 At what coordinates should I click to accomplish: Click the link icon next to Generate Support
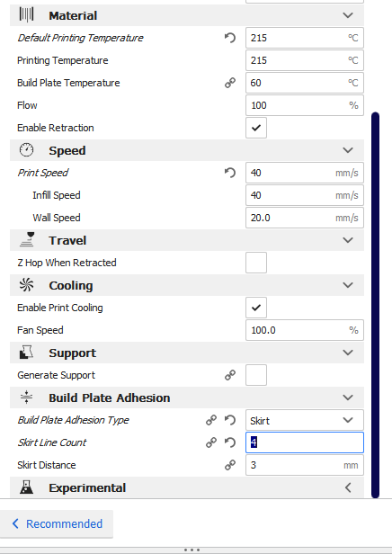230,375
